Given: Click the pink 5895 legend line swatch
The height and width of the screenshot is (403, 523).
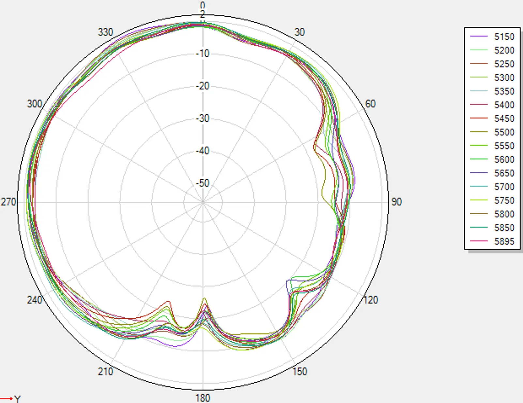Looking at the screenshot, I should tap(479, 241).
